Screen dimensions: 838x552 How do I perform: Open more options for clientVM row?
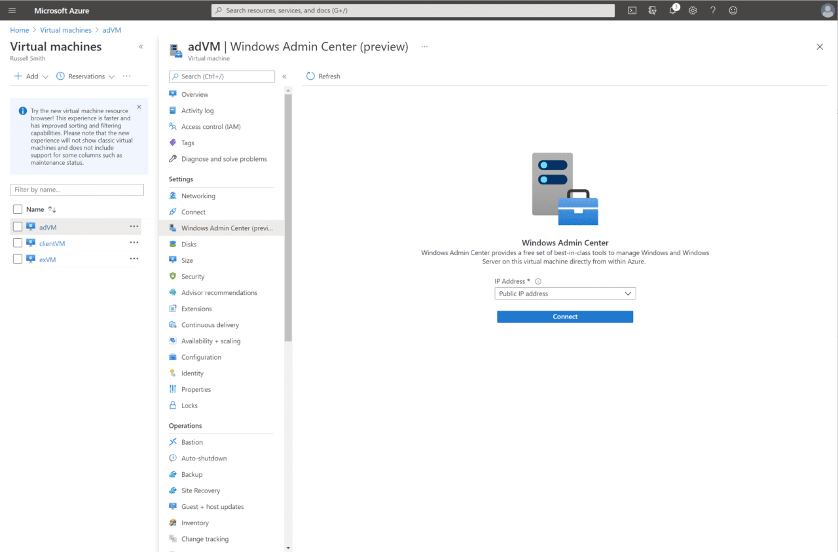pyautogui.click(x=134, y=243)
